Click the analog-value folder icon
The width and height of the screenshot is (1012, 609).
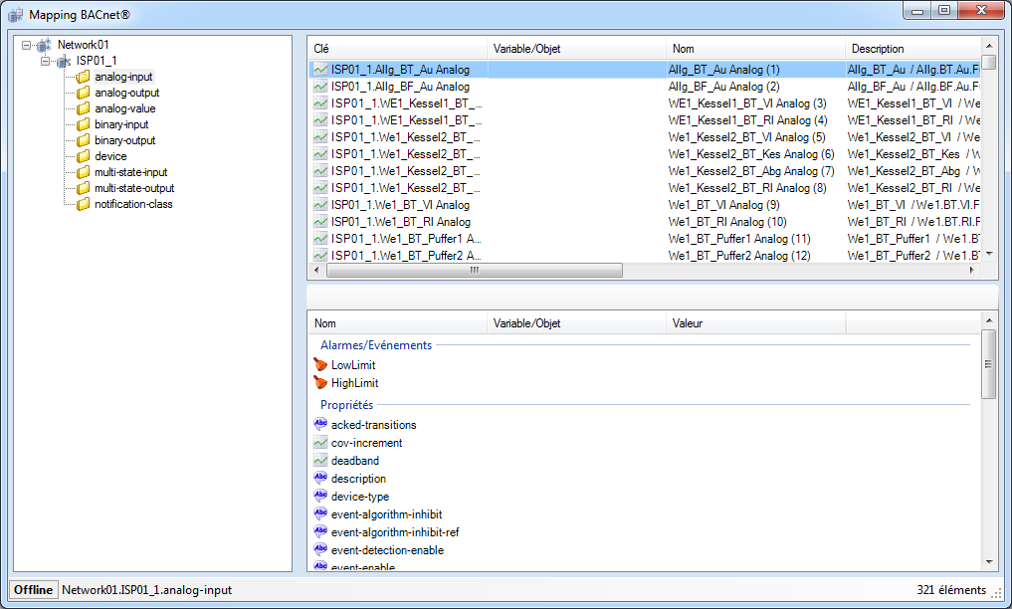84,108
